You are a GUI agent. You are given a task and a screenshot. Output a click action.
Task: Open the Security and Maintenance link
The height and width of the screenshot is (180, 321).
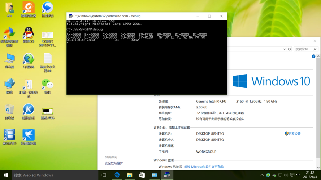[x=114, y=163]
